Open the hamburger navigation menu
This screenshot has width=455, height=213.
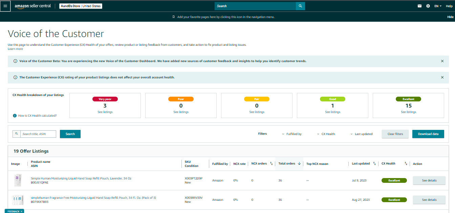click(5, 6)
